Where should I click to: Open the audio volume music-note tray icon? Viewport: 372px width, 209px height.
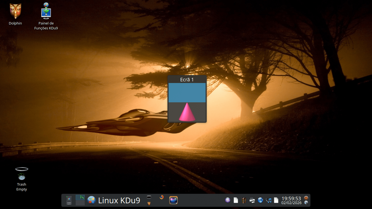(269, 200)
